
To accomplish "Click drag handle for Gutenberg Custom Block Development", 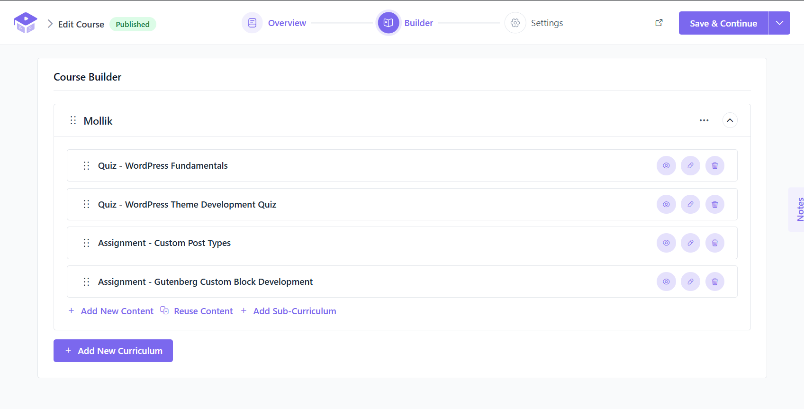I will (86, 282).
